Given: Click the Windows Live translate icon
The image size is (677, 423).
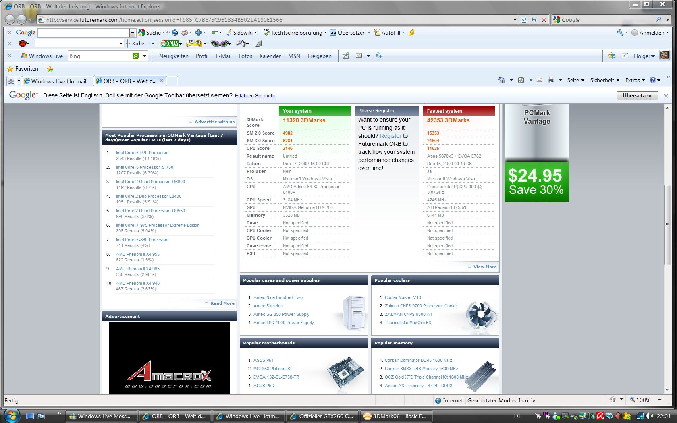Looking at the screenshot, I should 379,56.
